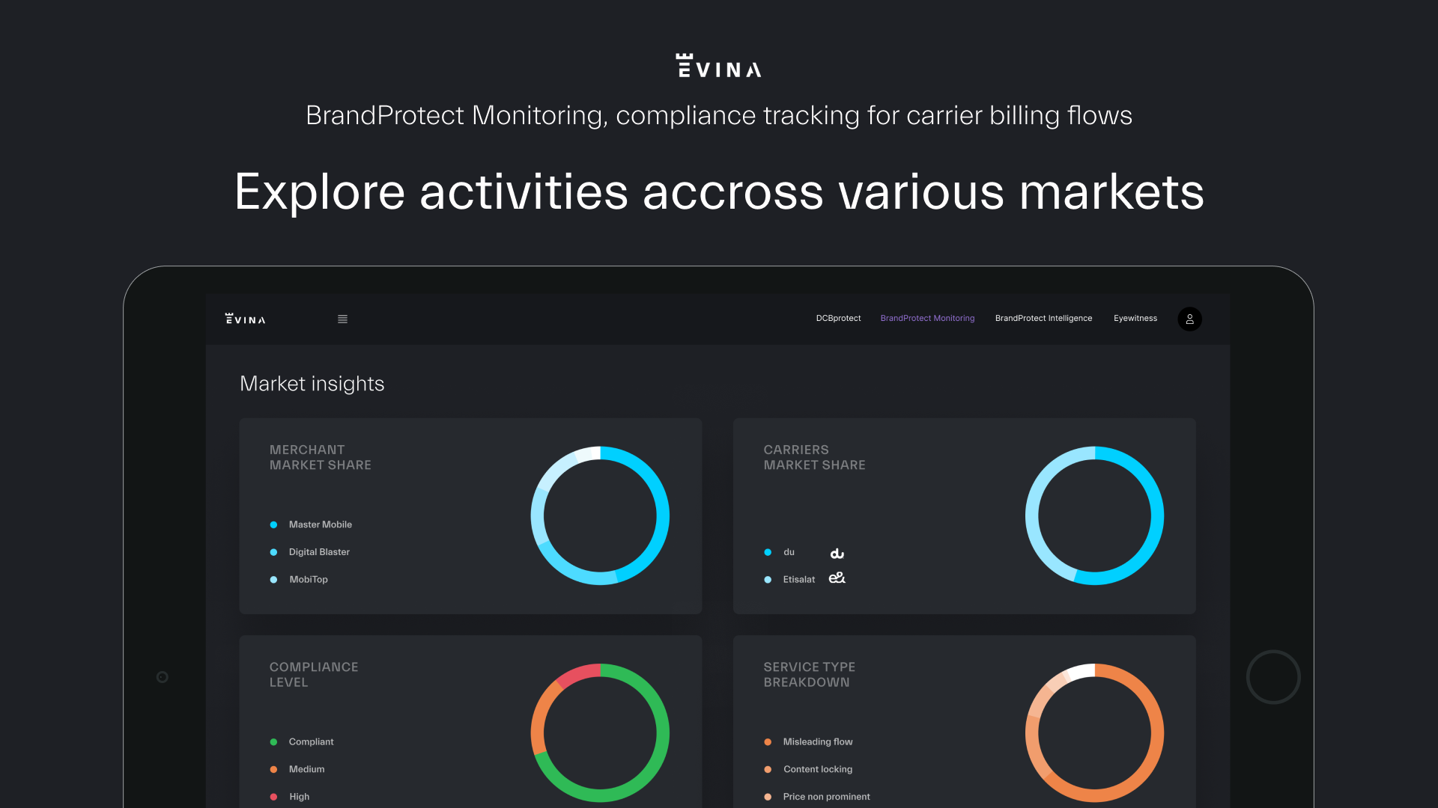Click the red High legend dot

[x=273, y=797]
